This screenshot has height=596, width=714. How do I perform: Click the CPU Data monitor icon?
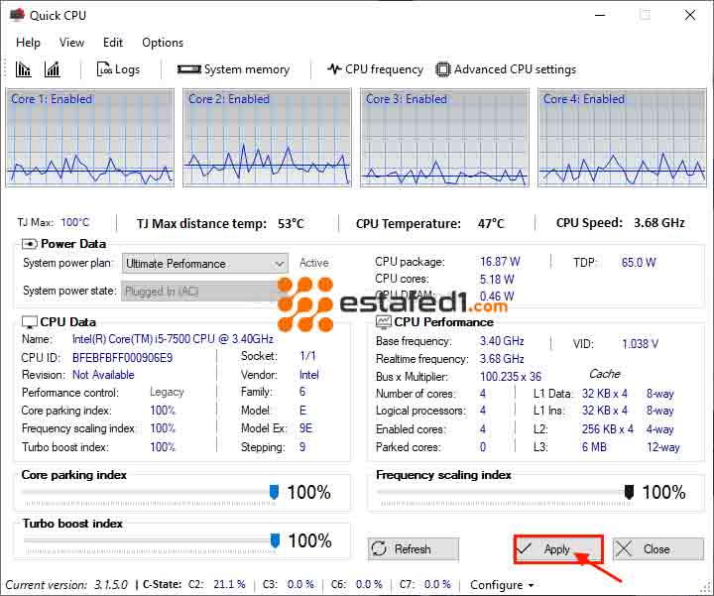pyautogui.click(x=29, y=322)
